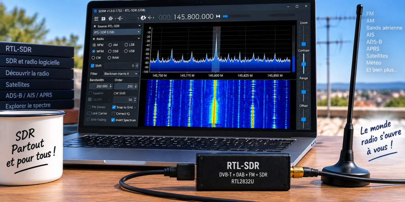Viewport: 405px width, 202px height.
Task: Select the AM radio mode
Action: [x=110, y=45]
